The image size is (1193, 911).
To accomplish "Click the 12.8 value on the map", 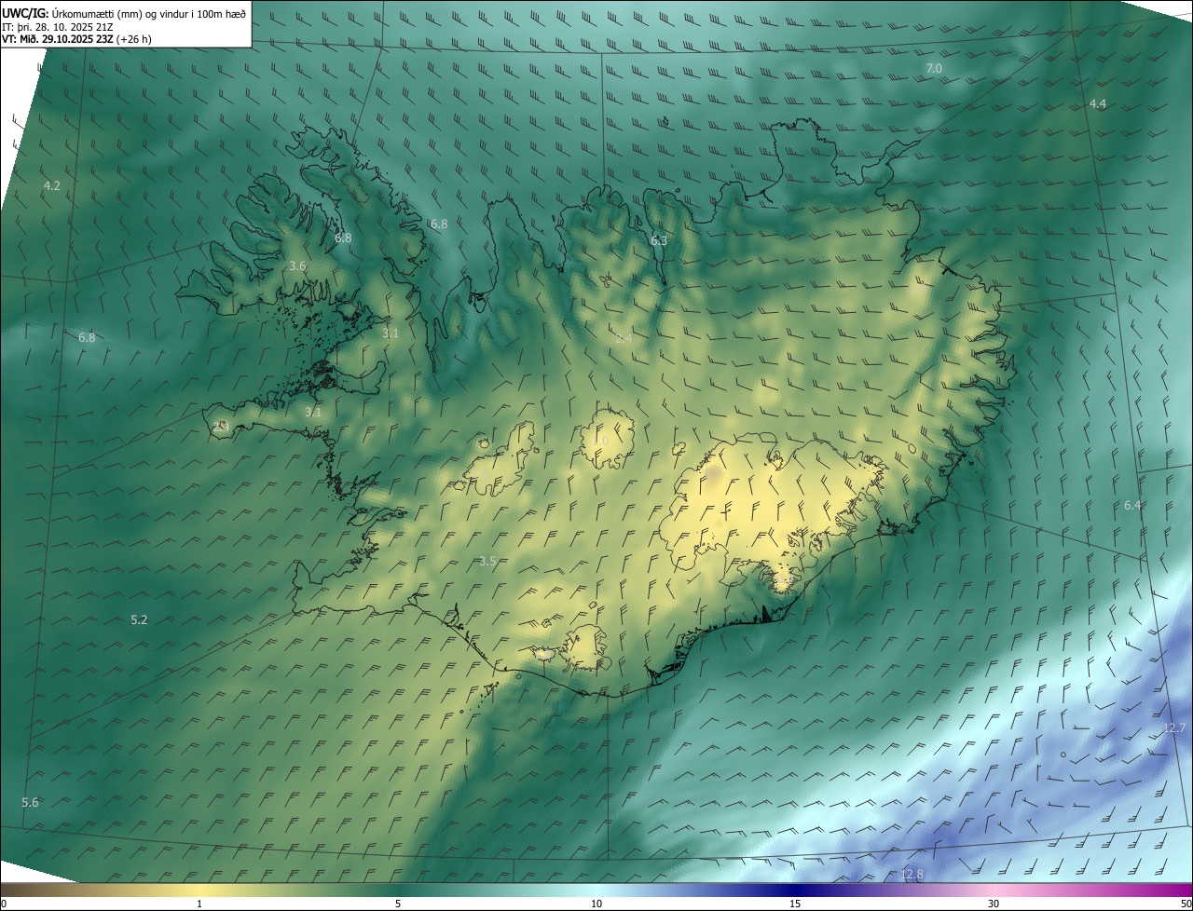I will (912, 875).
